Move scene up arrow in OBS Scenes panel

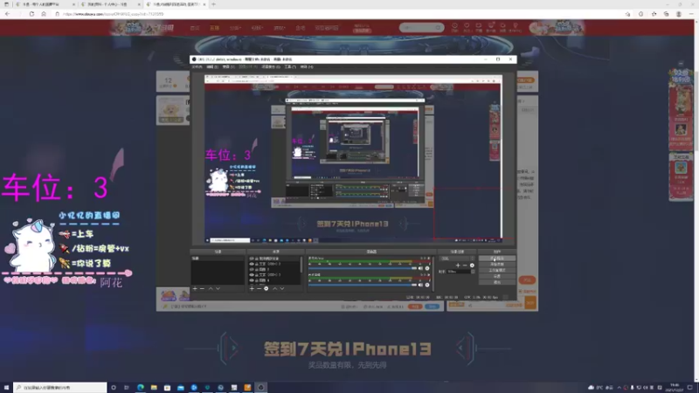click(x=211, y=289)
